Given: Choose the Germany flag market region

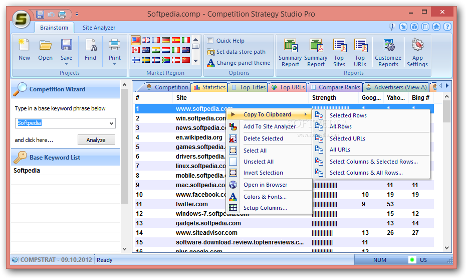Looking at the screenshot, I should point(166,40).
